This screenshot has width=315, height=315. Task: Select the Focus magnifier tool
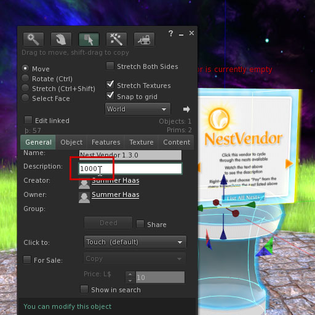[x=33, y=39]
